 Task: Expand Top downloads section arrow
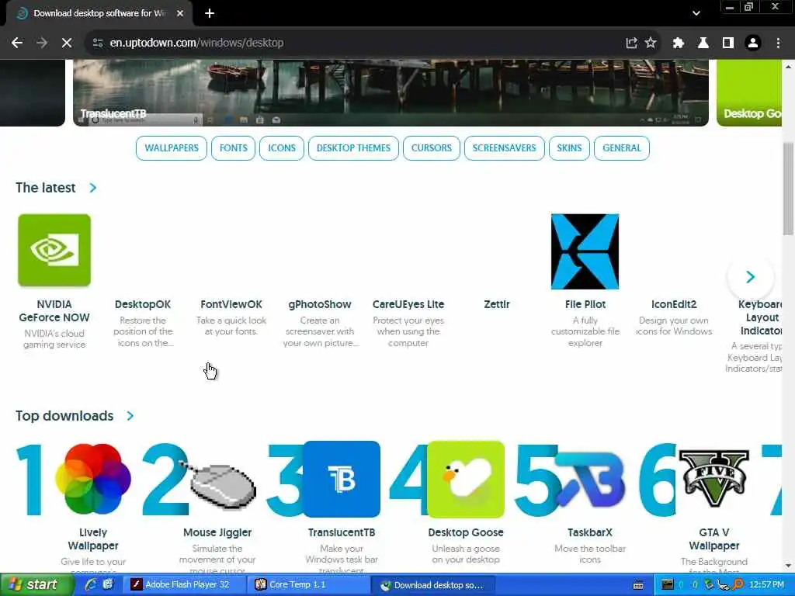(x=130, y=416)
